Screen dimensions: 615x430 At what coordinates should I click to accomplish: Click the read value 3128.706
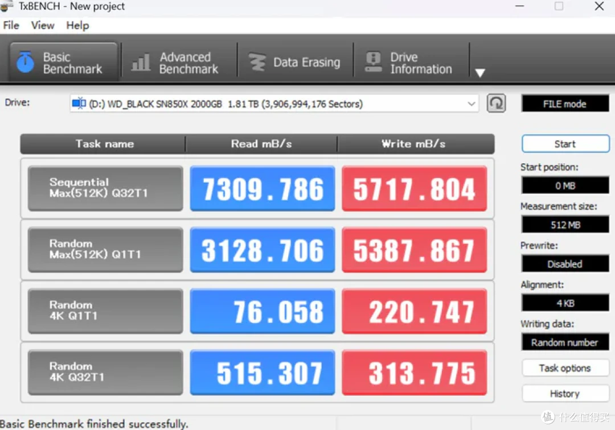[263, 250]
